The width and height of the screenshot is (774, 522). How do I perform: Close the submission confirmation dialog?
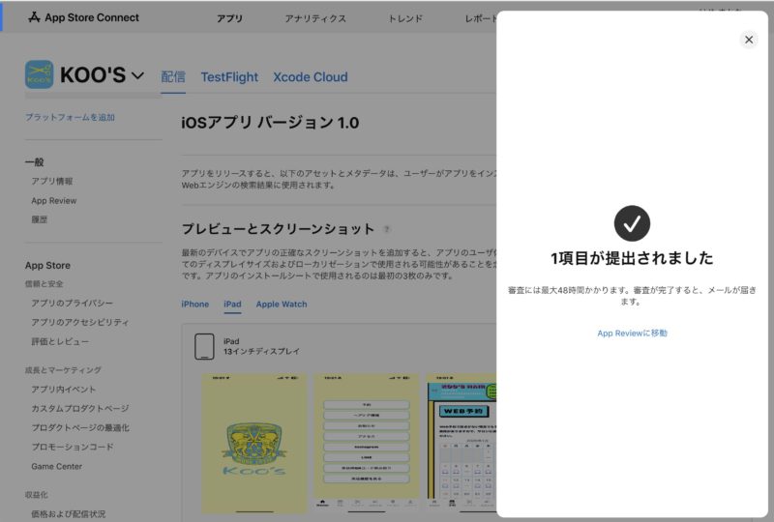point(748,40)
